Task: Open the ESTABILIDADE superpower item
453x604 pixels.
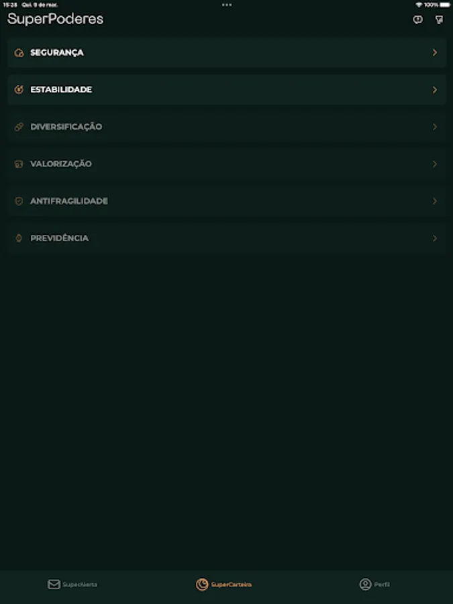Action: [227, 90]
